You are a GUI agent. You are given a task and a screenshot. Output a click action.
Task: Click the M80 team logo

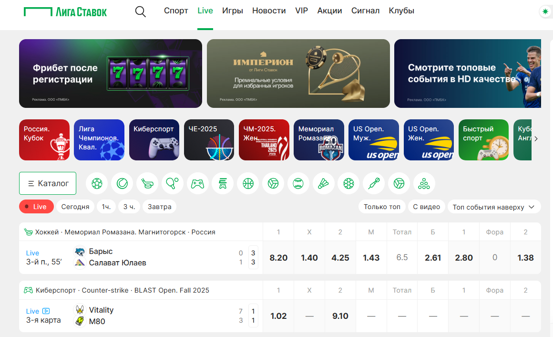pyautogui.click(x=80, y=321)
